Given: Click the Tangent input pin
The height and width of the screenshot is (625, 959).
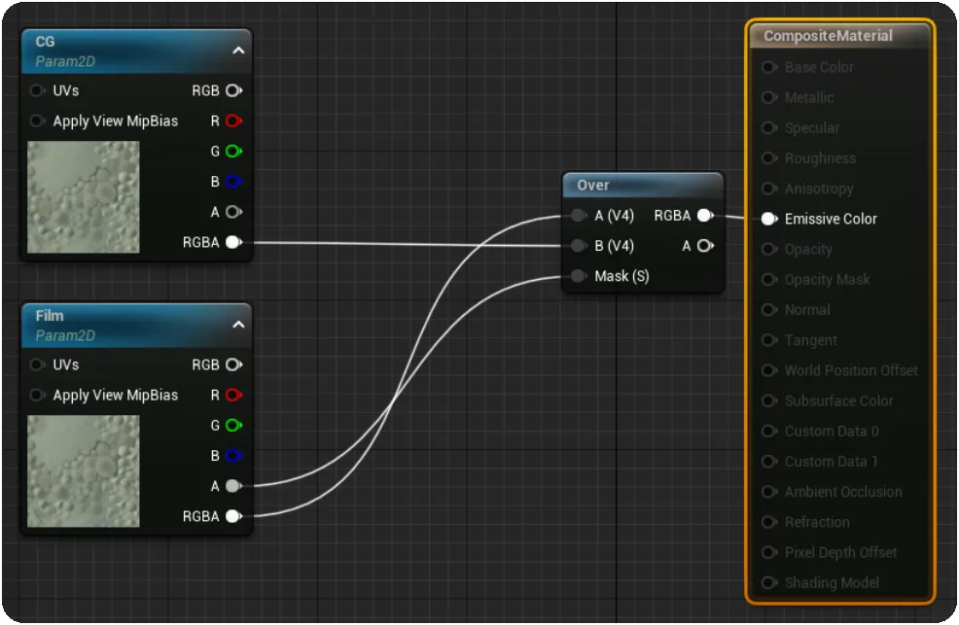Looking at the screenshot, I should (x=769, y=340).
